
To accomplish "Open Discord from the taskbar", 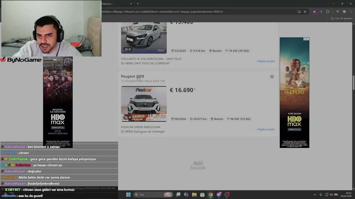I will coord(219,195).
